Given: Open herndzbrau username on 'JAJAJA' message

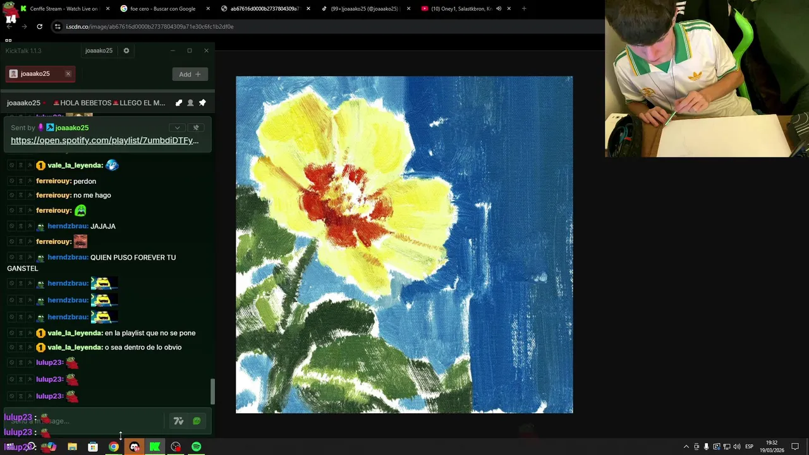Looking at the screenshot, I should coord(68,226).
